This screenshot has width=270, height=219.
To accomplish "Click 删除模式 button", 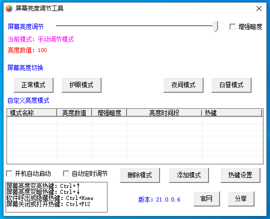I will click(140, 175).
